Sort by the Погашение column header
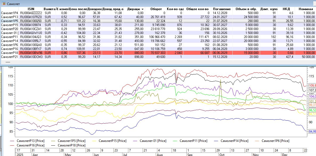 tap(220, 9)
